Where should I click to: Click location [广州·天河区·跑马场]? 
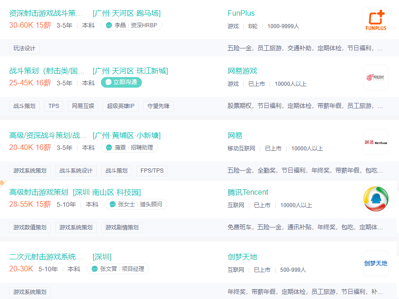coord(126,13)
